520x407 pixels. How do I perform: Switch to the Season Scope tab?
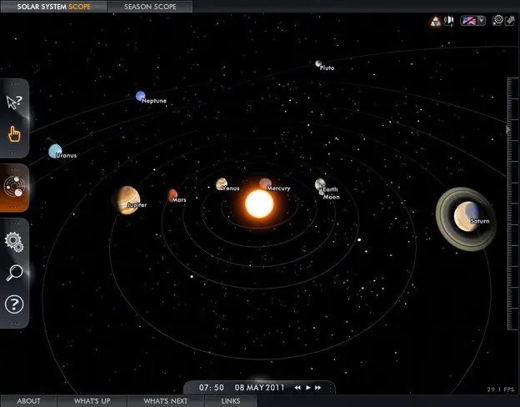point(150,7)
